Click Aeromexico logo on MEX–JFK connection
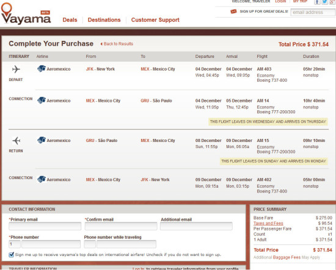336x270 pixels. point(42,179)
